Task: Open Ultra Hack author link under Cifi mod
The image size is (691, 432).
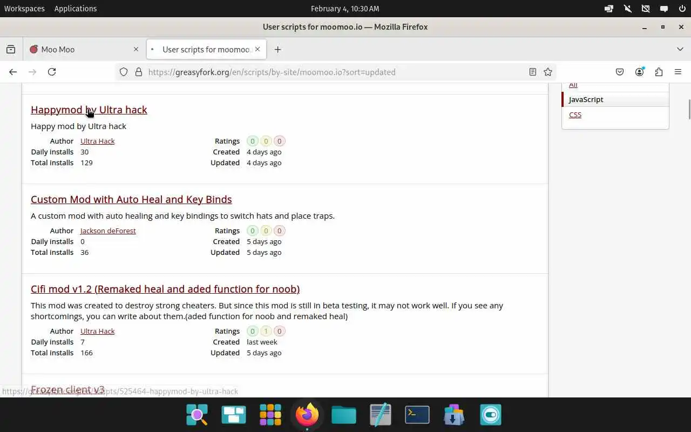Action: [x=98, y=331]
